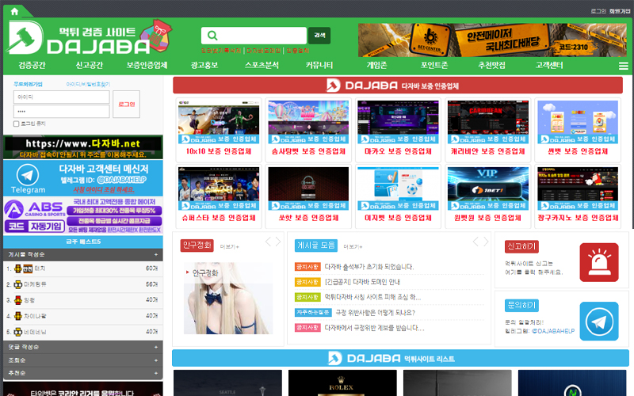Open the 이지벳 보증 인증업체 card

(398, 196)
